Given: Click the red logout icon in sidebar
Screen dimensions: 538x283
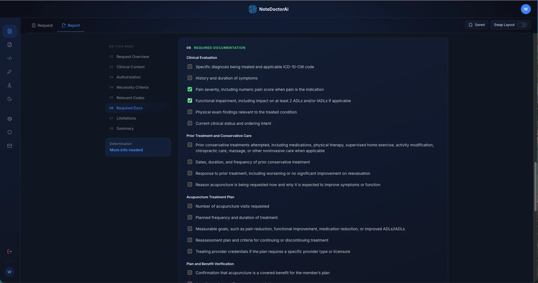Looking at the screenshot, I should (x=10, y=252).
